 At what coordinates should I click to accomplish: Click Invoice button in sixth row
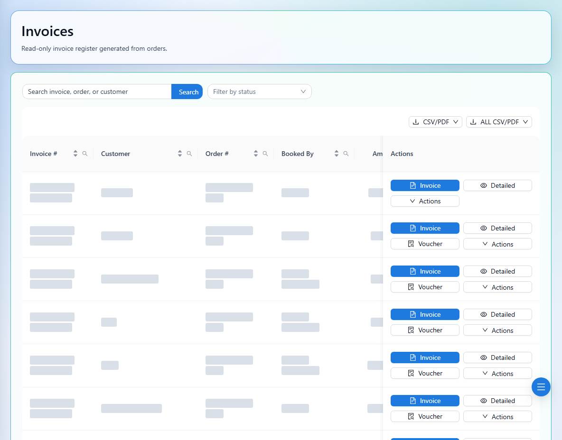[425, 401]
